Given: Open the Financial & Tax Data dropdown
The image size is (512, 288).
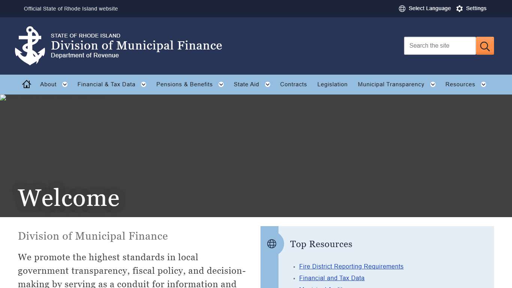Looking at the screenshot, I should click(143, 84).
